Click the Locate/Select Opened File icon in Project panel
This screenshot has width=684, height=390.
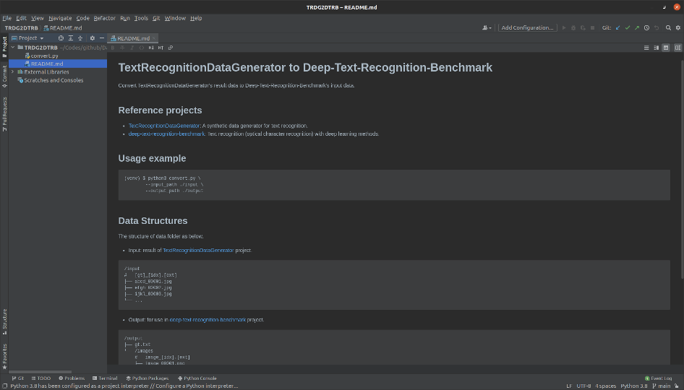click(61, 38)
